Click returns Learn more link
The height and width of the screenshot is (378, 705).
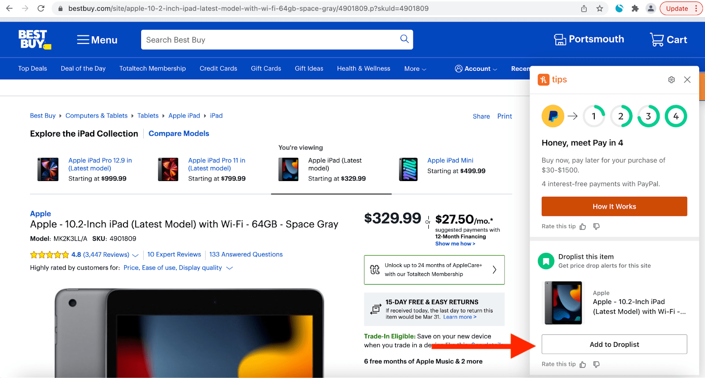[x=460, y=317]
